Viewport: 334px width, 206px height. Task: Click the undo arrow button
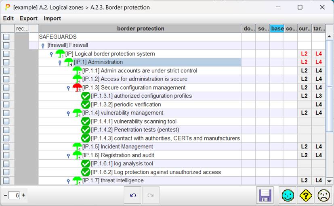click(133, 195)
